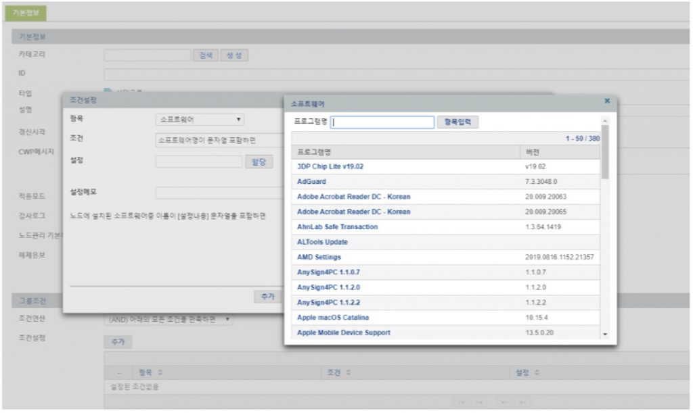Click the scroll up arrow in software list
Image resolution: width=693 pixels, height=413 pixels.
tap(604, 122)
